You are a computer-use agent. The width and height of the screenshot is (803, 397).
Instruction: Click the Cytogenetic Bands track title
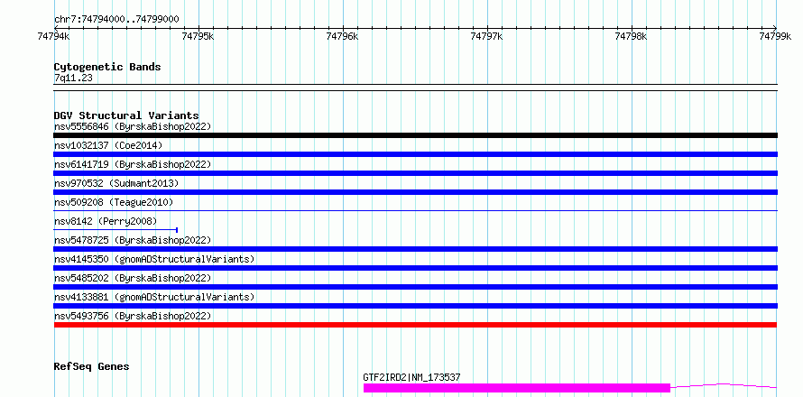(107, 67)
